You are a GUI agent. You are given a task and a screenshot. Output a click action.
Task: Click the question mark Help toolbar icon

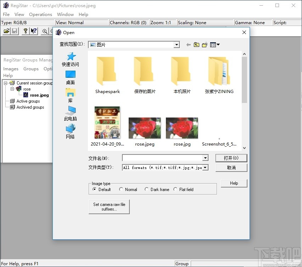click(x=26, y=31)
